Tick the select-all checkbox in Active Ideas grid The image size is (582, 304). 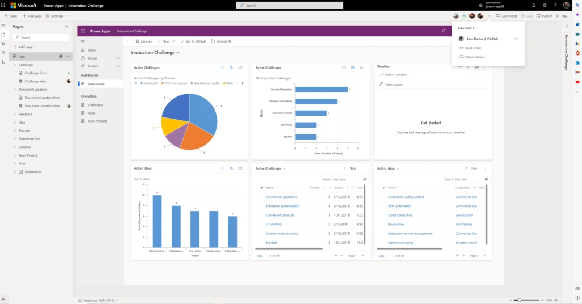[383, 187]
